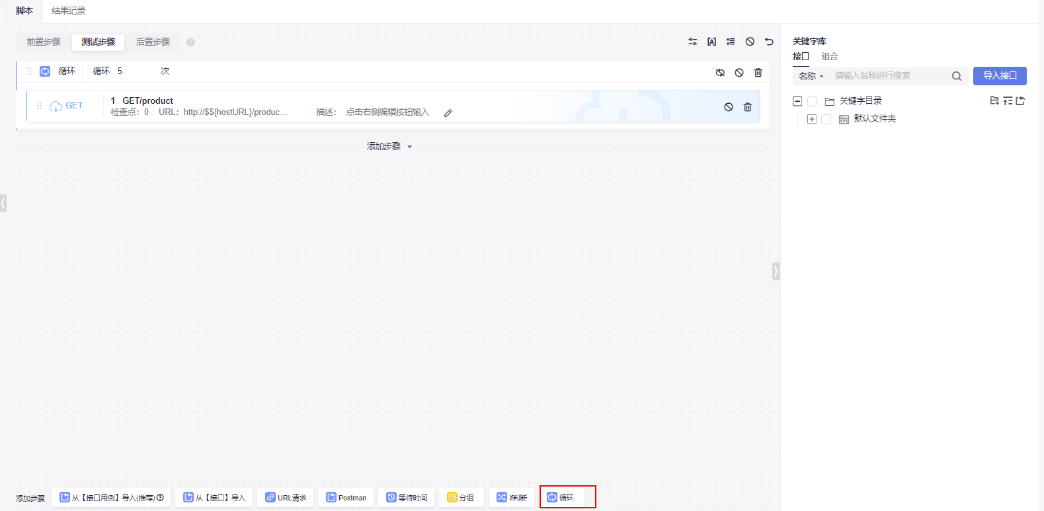Click the step title GET/product
The image size is (1044, 511).
point(148,101)
